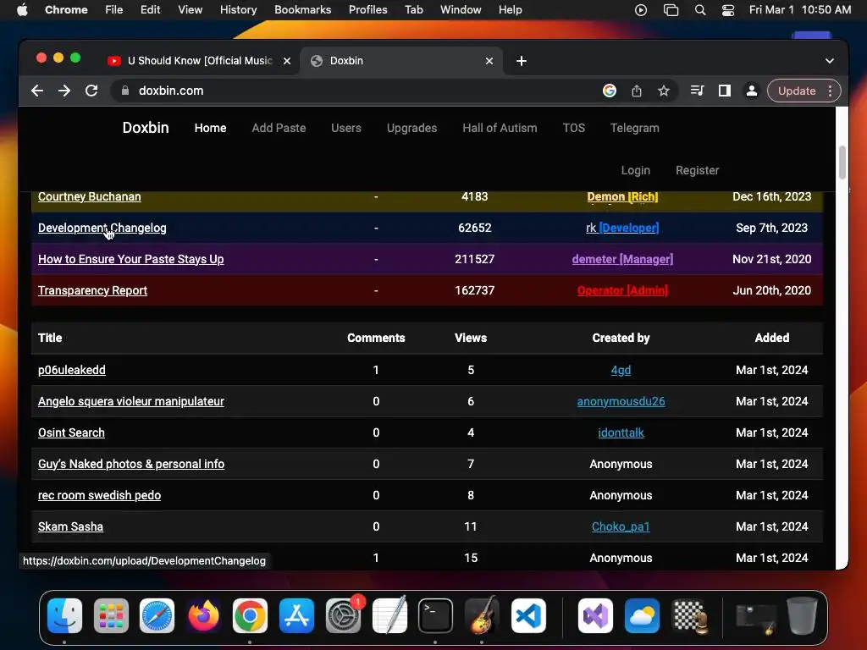
Task: Open Visual Studio Code from the Dock
Action: coord(528,616)
